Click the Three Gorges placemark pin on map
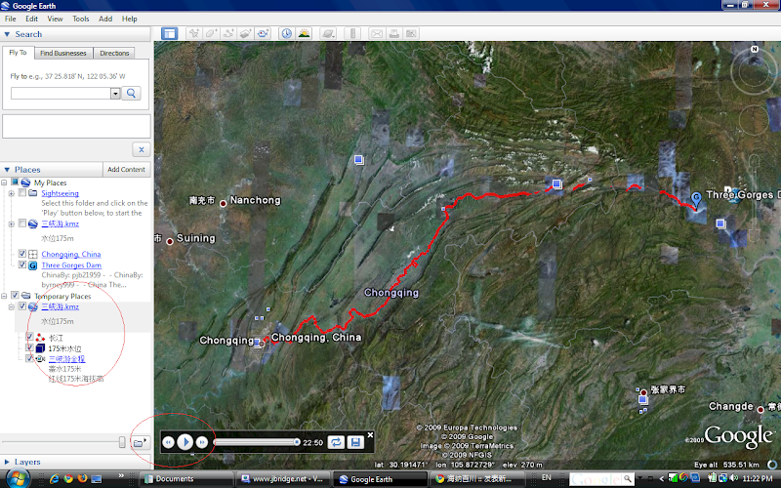The width and height of the screenshot is (781, 488). pos(696,199)
